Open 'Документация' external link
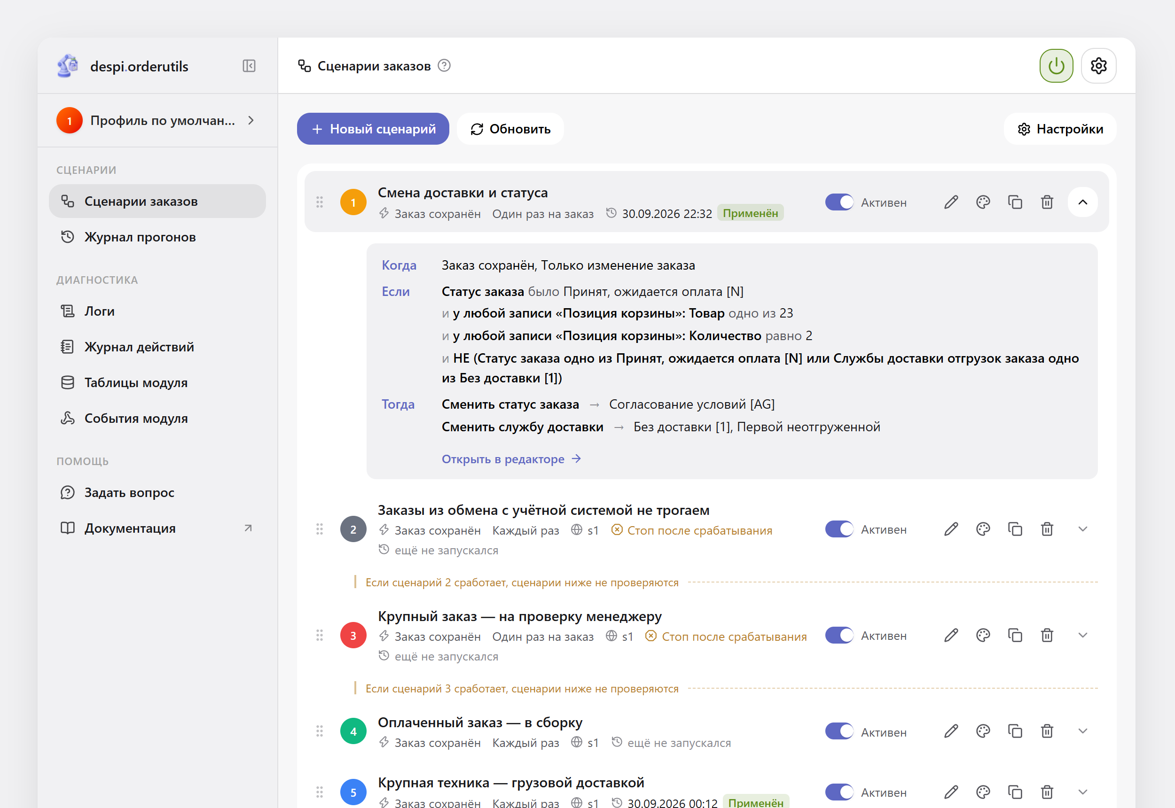 pos(157,528)
